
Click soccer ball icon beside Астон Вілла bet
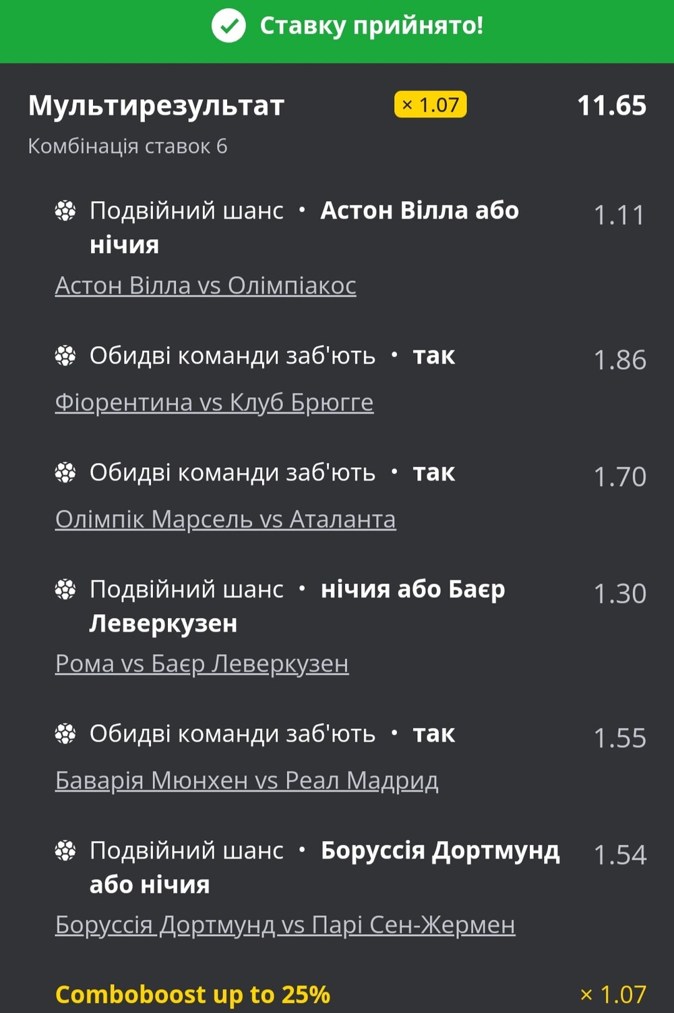[x=65, y=211]
